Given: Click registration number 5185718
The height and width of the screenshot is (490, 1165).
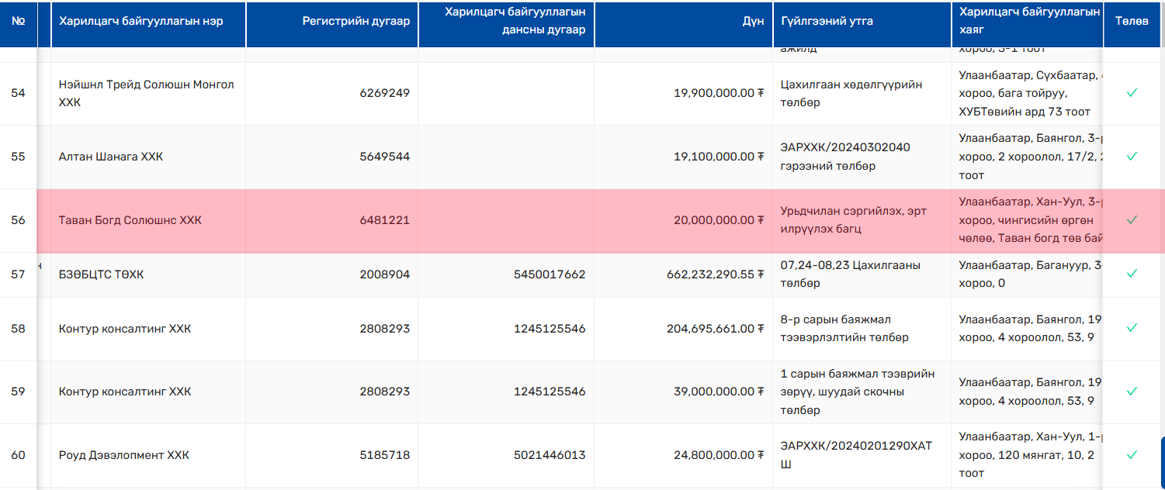Looking at the screenshot, I should [384, 455].
